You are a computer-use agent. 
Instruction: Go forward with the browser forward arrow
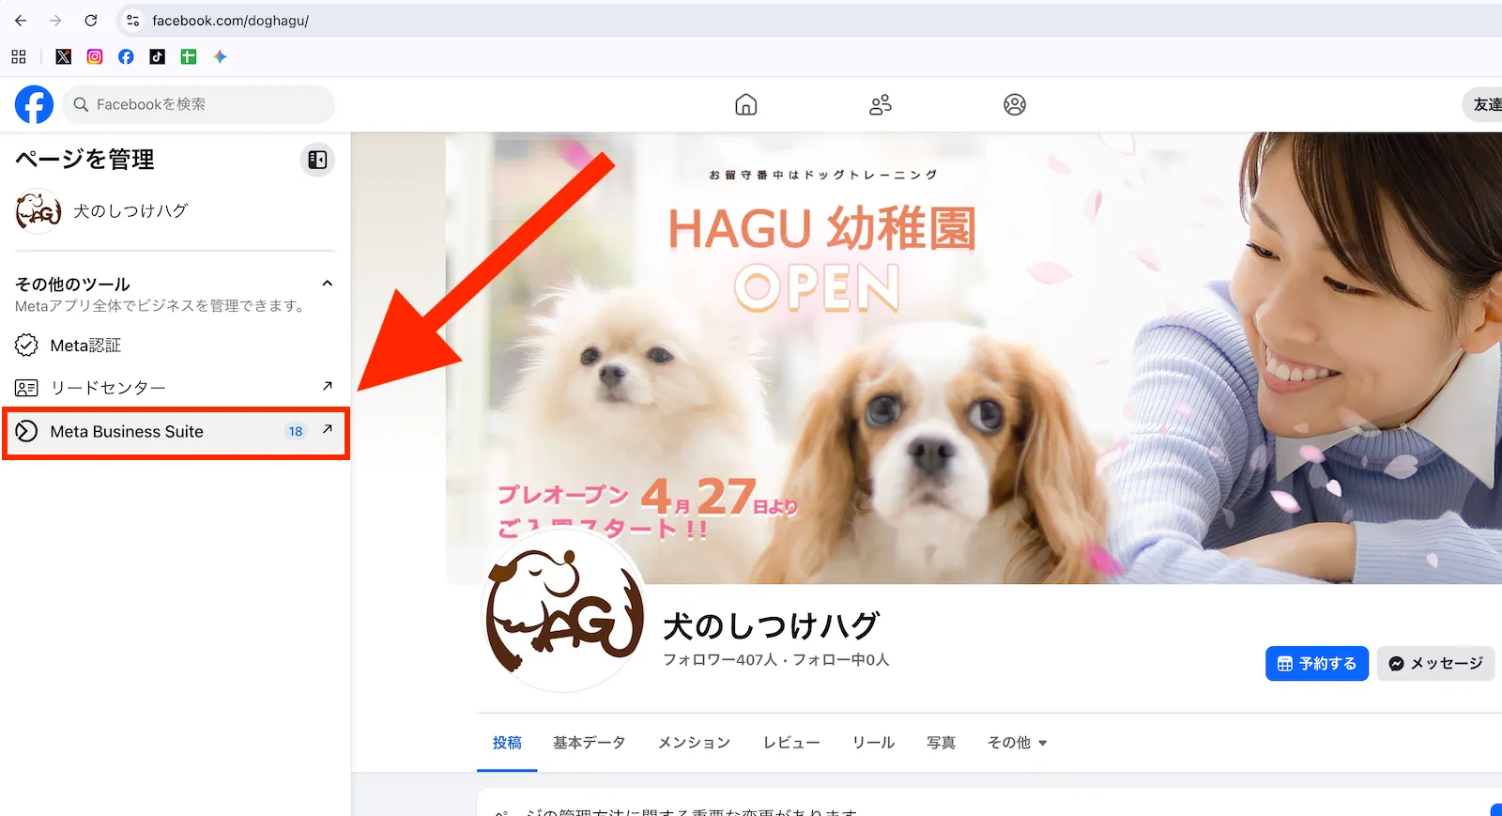pos(55,20)
